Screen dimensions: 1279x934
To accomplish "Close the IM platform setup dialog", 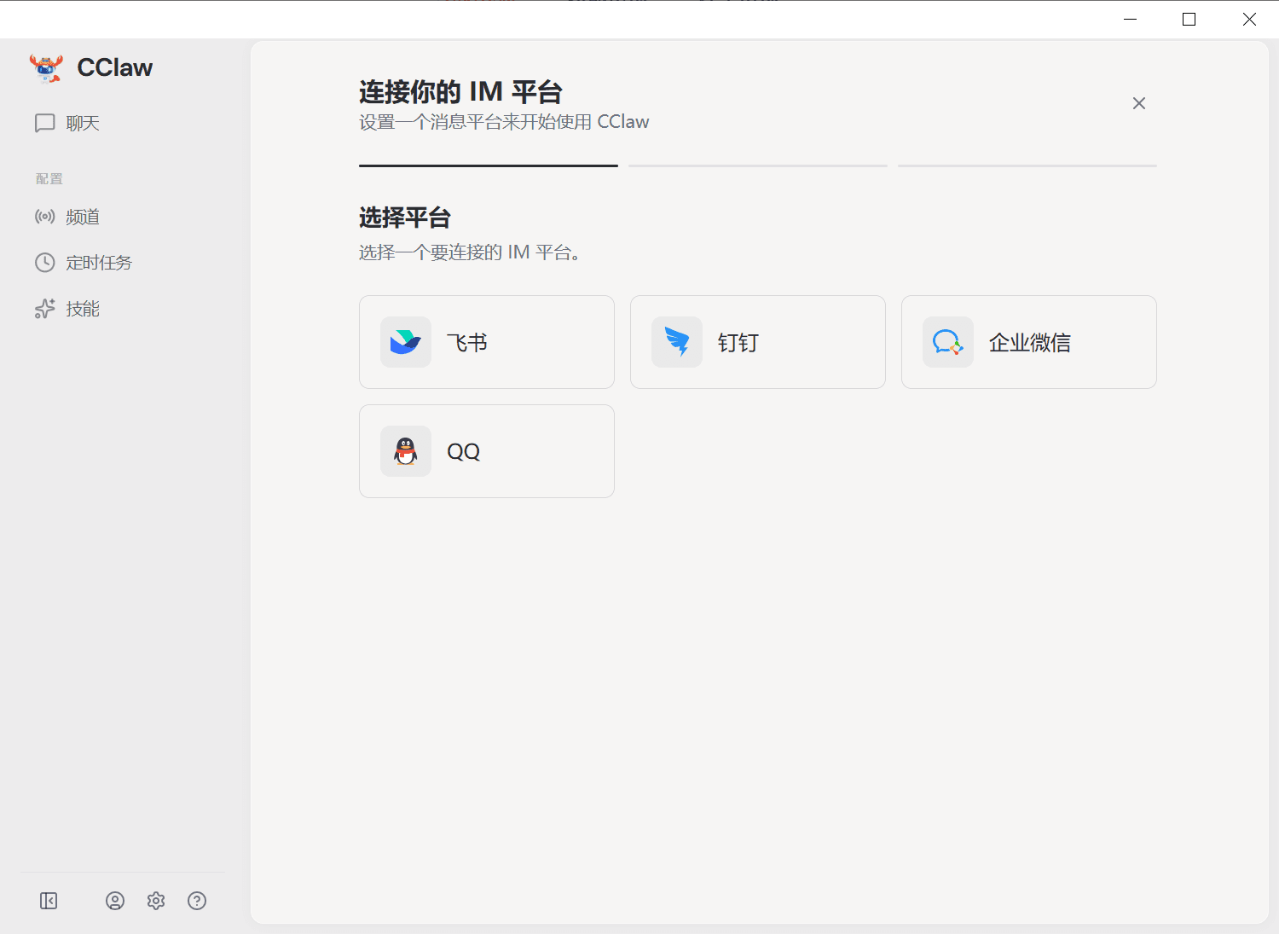I will [x=1139, y=103].
